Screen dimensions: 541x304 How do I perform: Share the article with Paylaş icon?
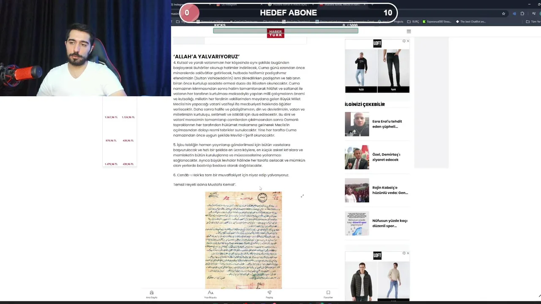(269, 294)
